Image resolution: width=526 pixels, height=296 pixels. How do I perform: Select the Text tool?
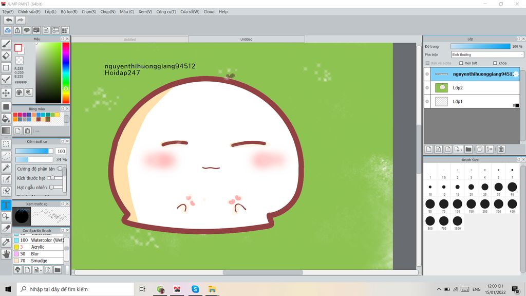[x=6, y=205]
